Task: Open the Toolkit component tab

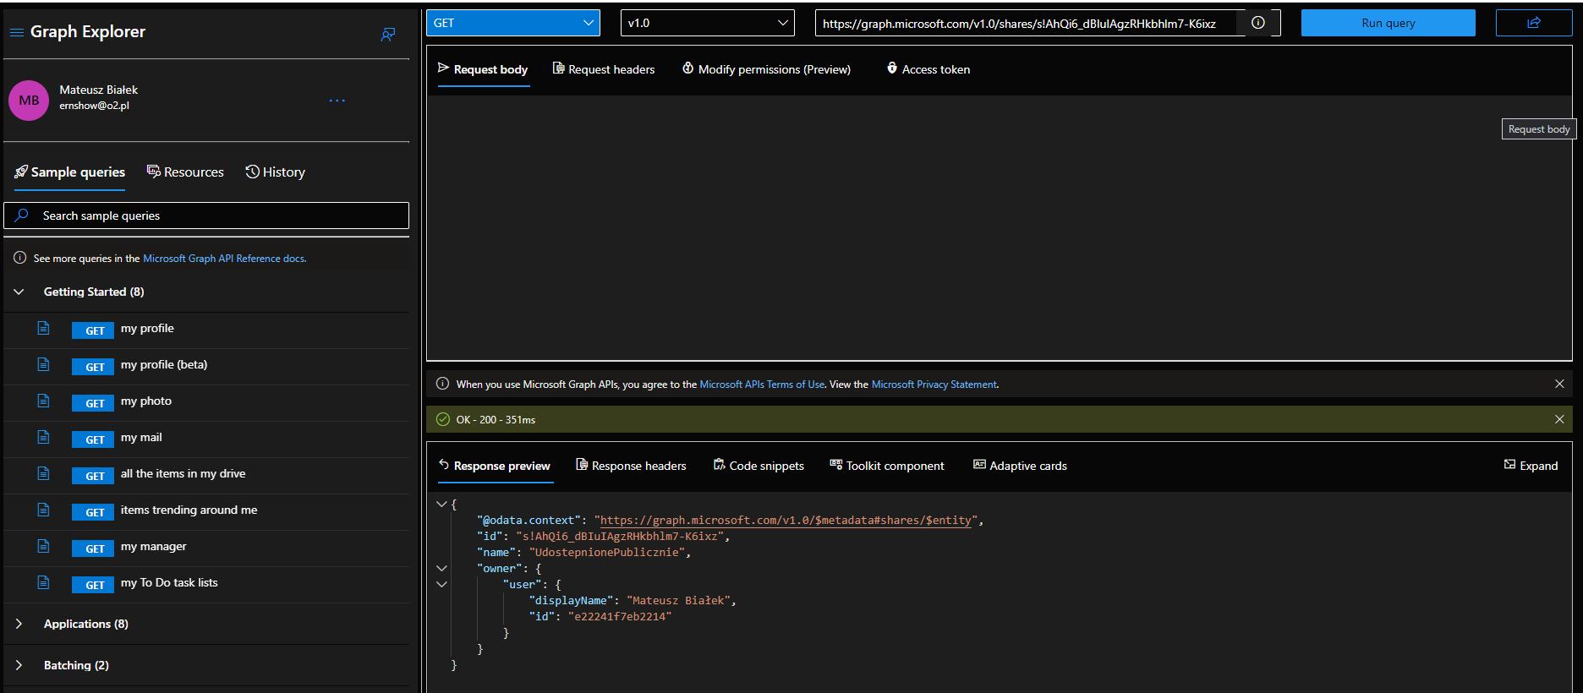Action: coord(887,466)
